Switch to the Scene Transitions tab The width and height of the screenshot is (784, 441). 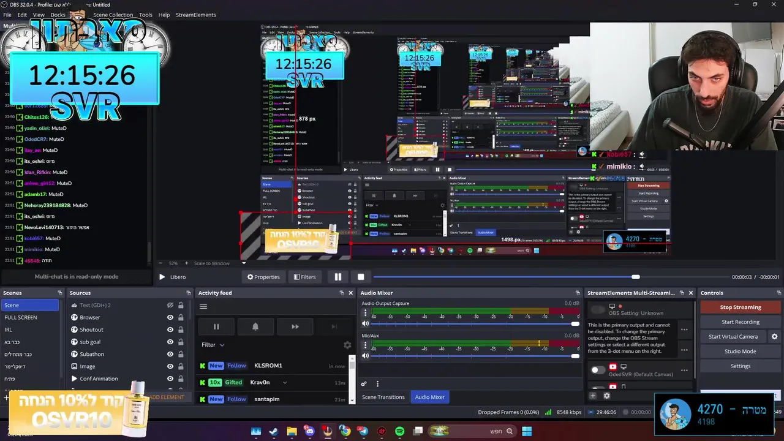point(383,397)
